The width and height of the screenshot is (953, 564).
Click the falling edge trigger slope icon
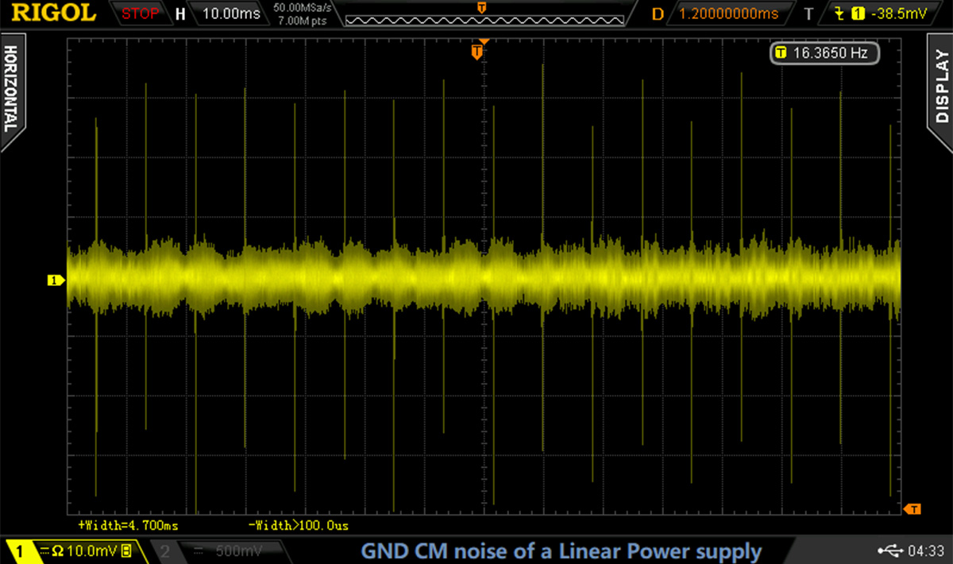838,14
